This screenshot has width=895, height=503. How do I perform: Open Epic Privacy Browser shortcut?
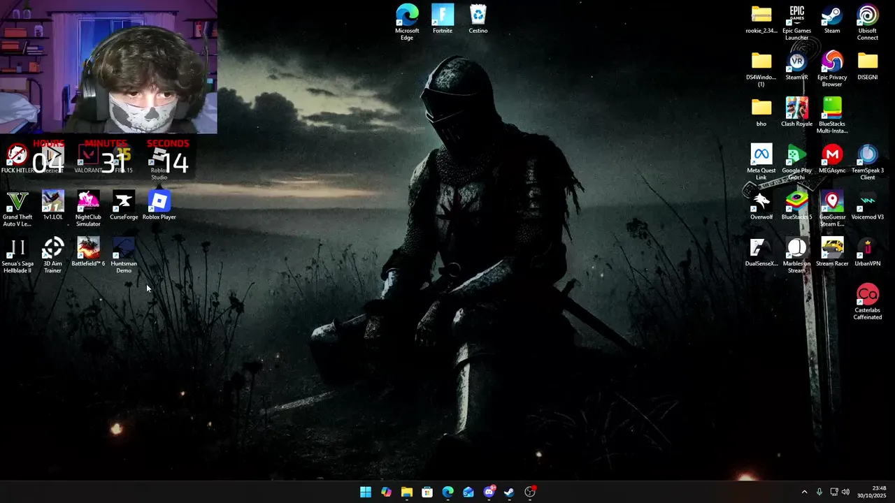pos(832,68)
